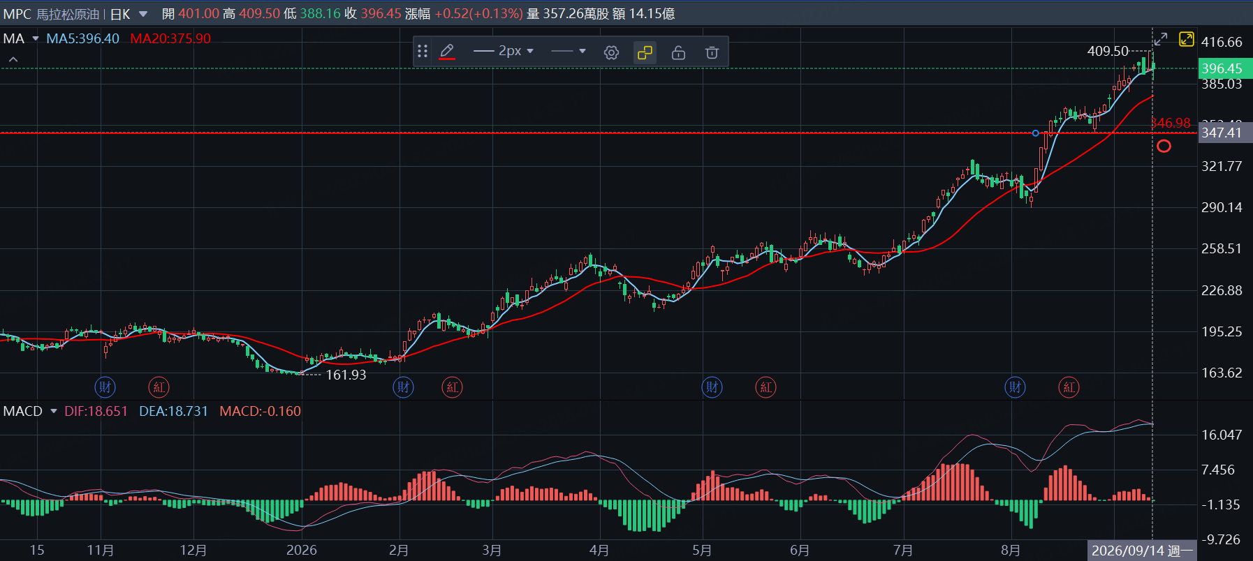Image resolution: width=1253 pixels, height=561 pixels.
Task: Delete the drawn line with trash icon
Action: 712,52
